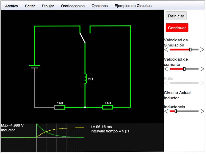The height and width of the screenshot is (154, 206).
Task: Open Ejemplos de Circuitos menu
Action: (133, 6)
